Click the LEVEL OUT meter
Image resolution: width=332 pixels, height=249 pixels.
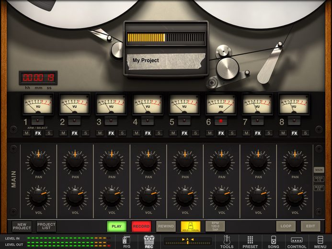point(69,245)
